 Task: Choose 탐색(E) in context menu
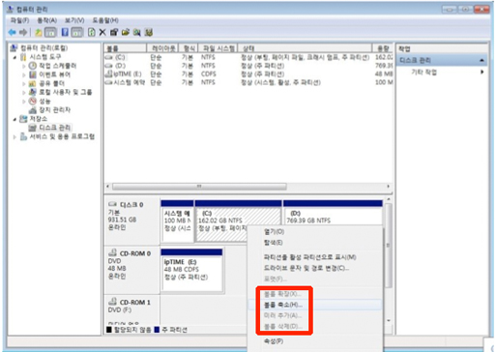pos(274,243)
